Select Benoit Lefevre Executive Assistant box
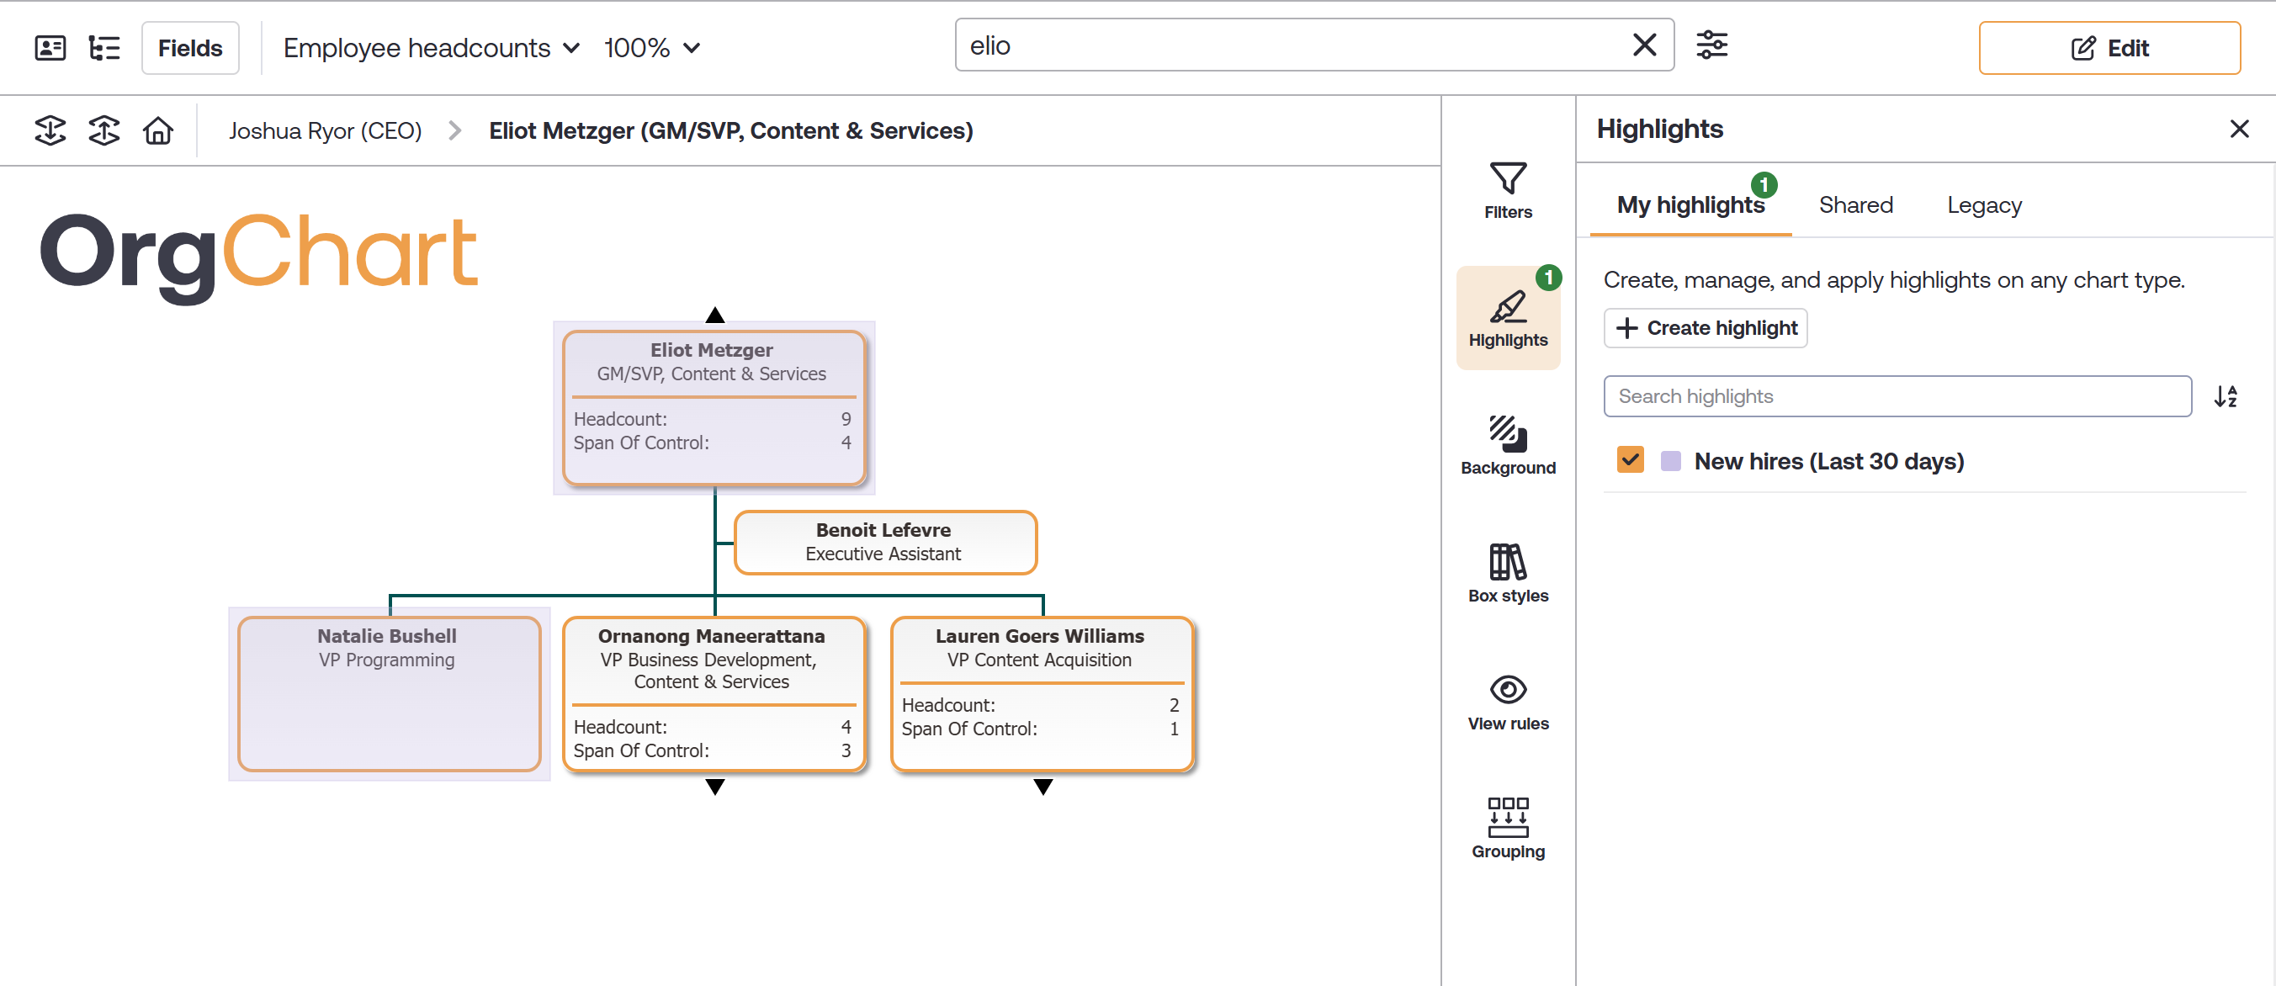This screenshot has height=986, width=2276. (884, 542)
